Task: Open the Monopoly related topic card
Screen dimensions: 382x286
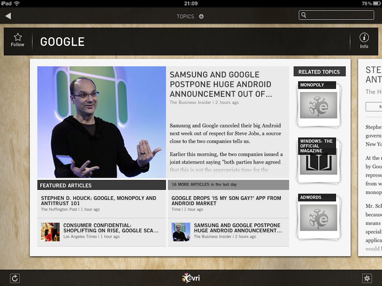Action: (x=318, y=104)
